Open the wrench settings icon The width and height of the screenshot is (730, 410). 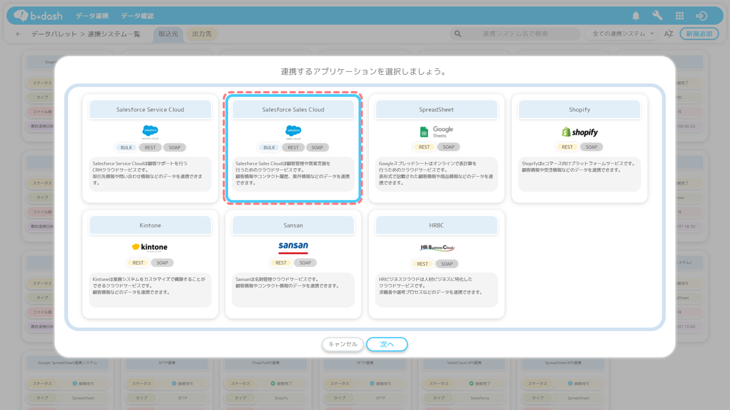pos(657,16)
